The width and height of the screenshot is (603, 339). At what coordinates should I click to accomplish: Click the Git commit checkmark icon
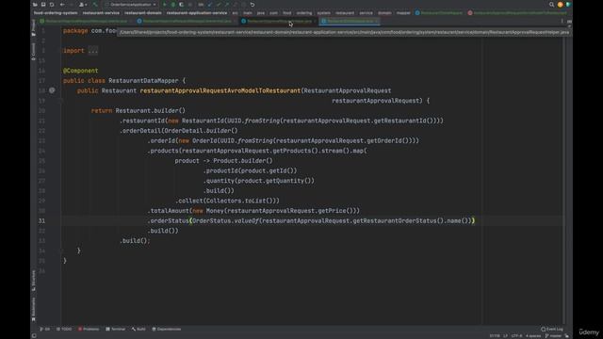pyautogui.click(x=219, y=5)
